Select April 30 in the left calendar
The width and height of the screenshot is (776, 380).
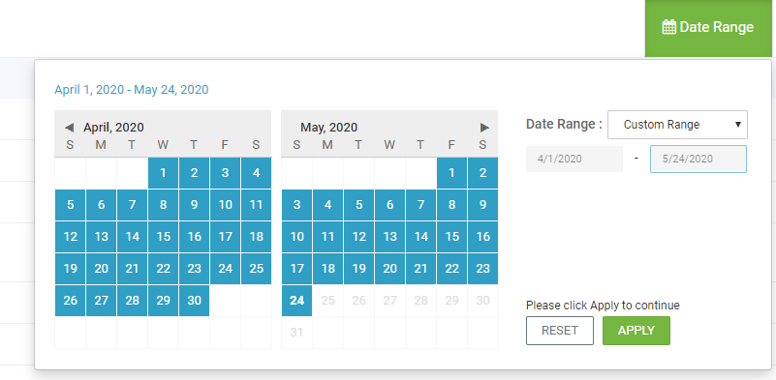point(194,301)
